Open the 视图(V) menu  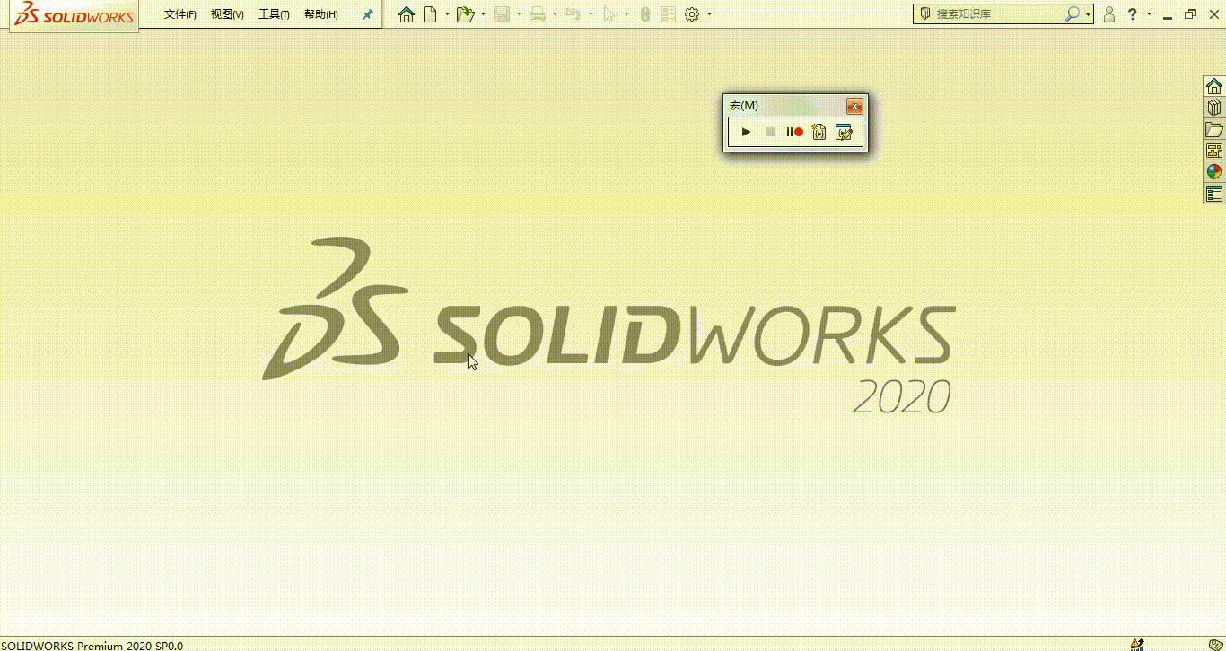(x=227, y=14)
